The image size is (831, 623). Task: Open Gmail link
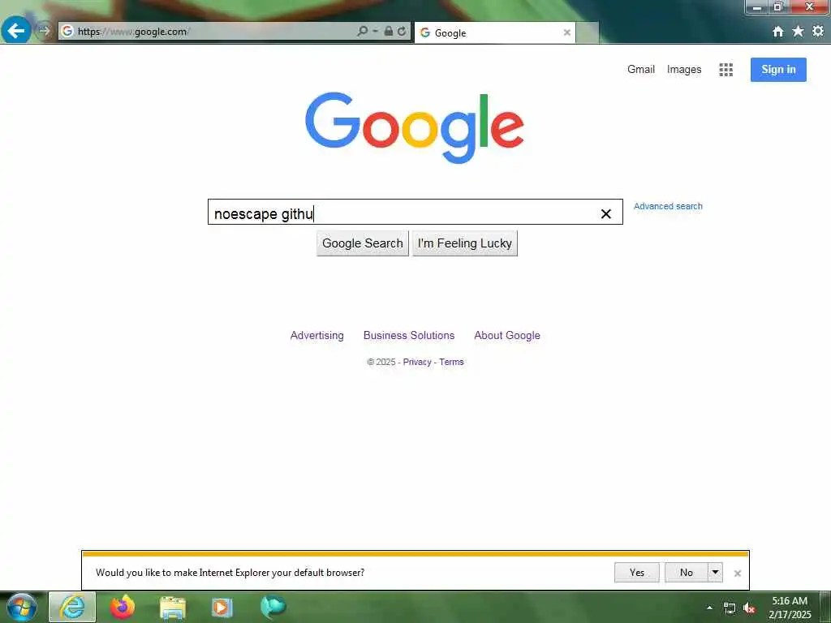(x=641, y=70)
